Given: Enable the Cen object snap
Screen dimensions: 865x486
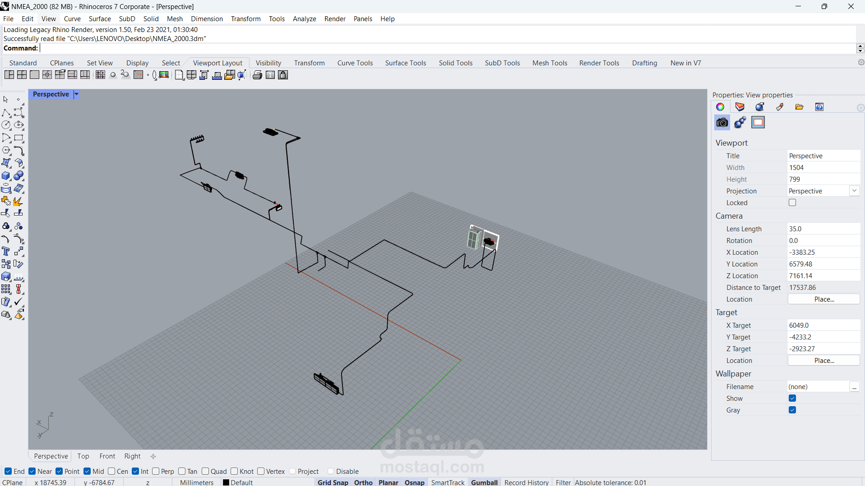Looking at the screenshot, I should click(x=111, y=471).
